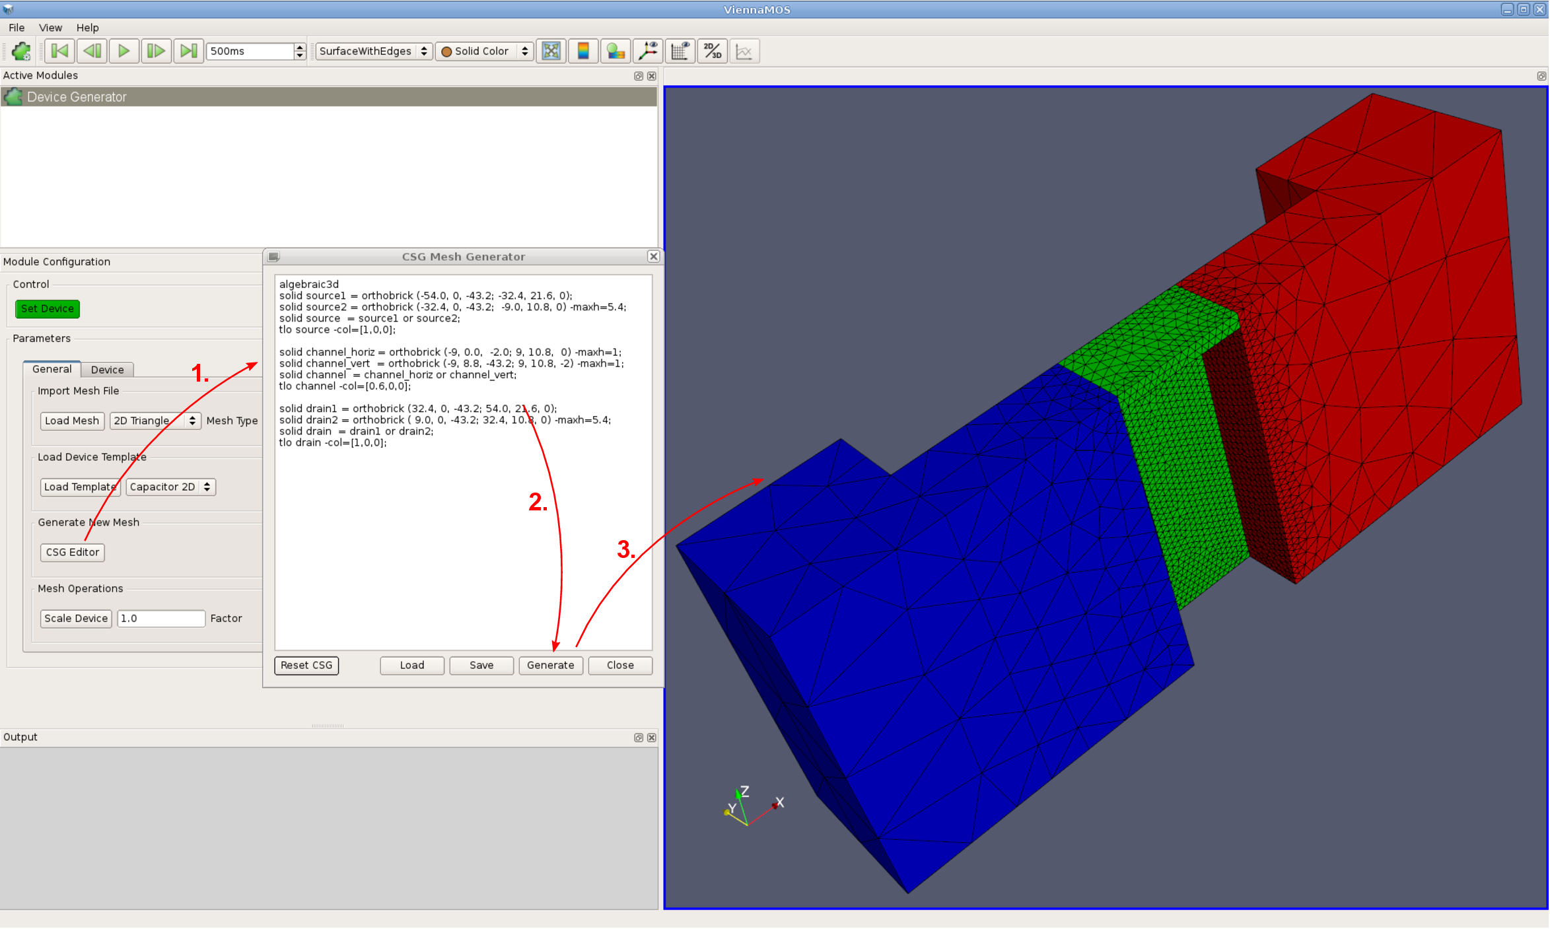Jump to first frame
This screenshot has height=929, width=1550.
click(x=59, y=51)
